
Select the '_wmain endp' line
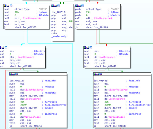click(59, 36)
